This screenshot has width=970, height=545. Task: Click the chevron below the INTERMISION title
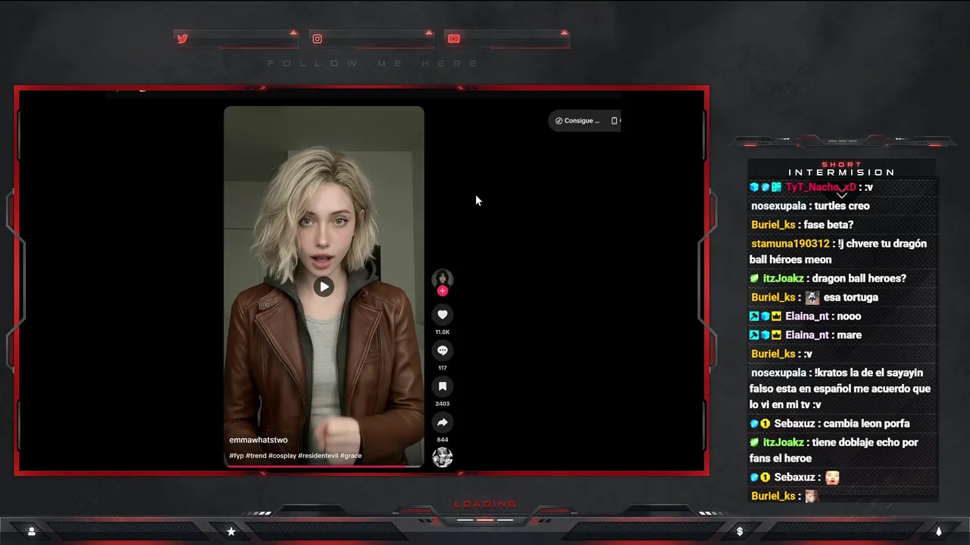pos(842,195)
